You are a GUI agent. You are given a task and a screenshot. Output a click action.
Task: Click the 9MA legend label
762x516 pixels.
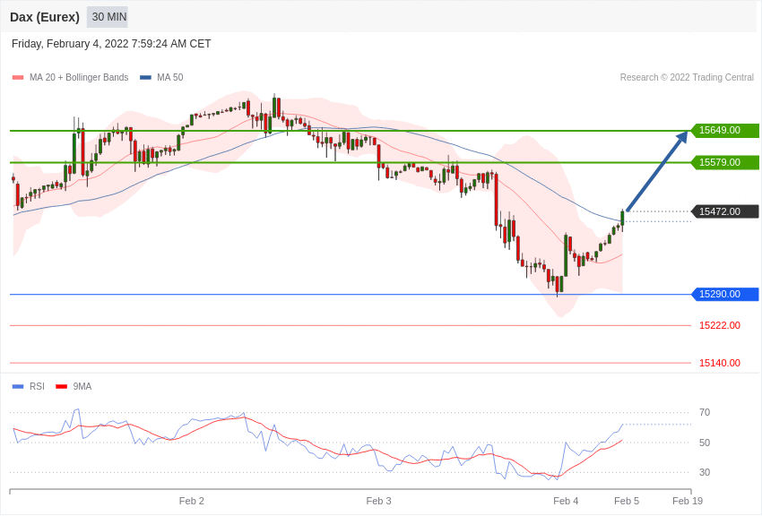[82, 386]
